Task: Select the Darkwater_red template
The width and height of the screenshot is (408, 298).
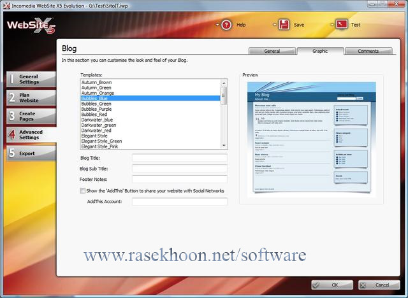Action: tap(150, 131)
